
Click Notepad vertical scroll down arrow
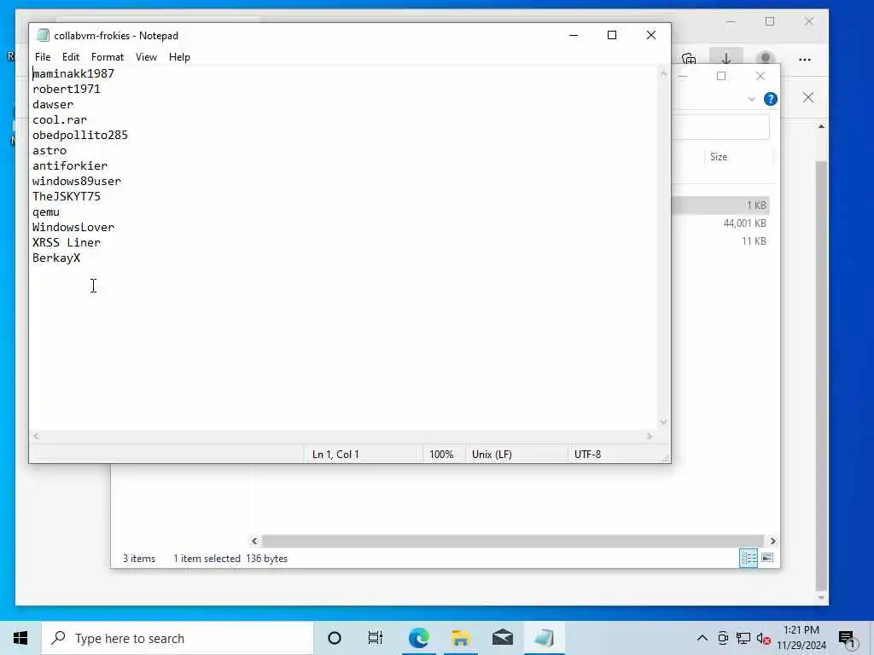(x=663, y=421)
